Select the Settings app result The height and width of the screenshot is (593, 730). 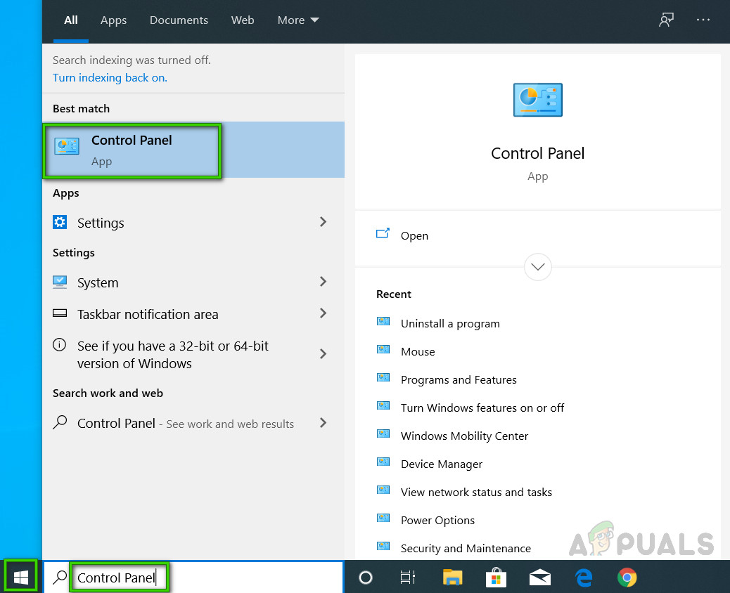193,222
